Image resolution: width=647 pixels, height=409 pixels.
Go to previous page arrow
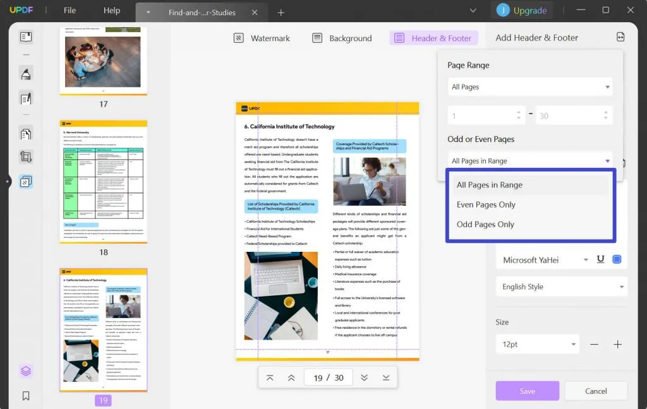pyautogui.click(x=291, y=377)
